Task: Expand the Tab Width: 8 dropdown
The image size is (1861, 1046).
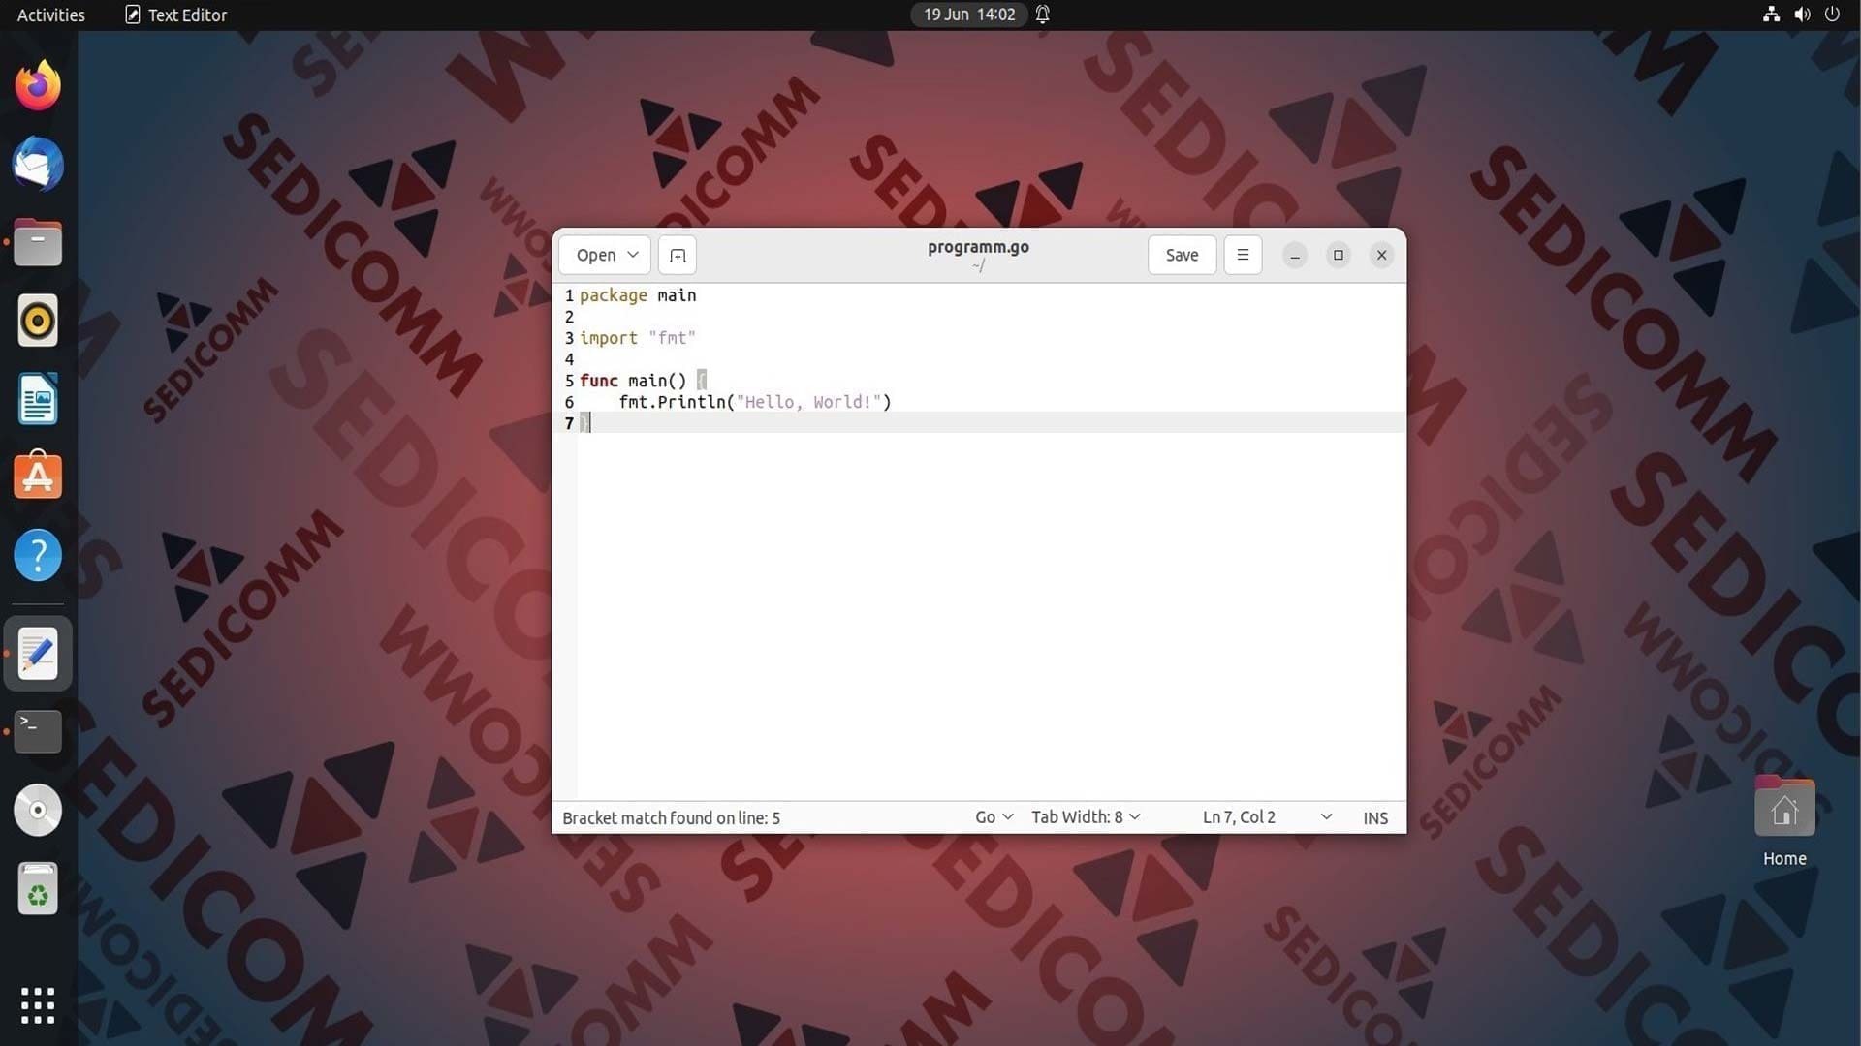Action: click(1086, 817)
